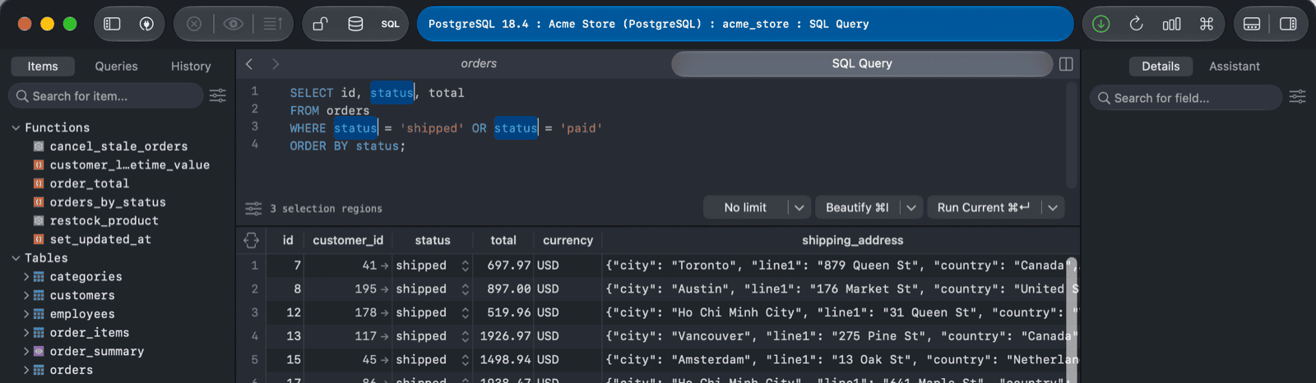Click the connection plug icon
1316x383 pixels.
click(x=146, y=24)
